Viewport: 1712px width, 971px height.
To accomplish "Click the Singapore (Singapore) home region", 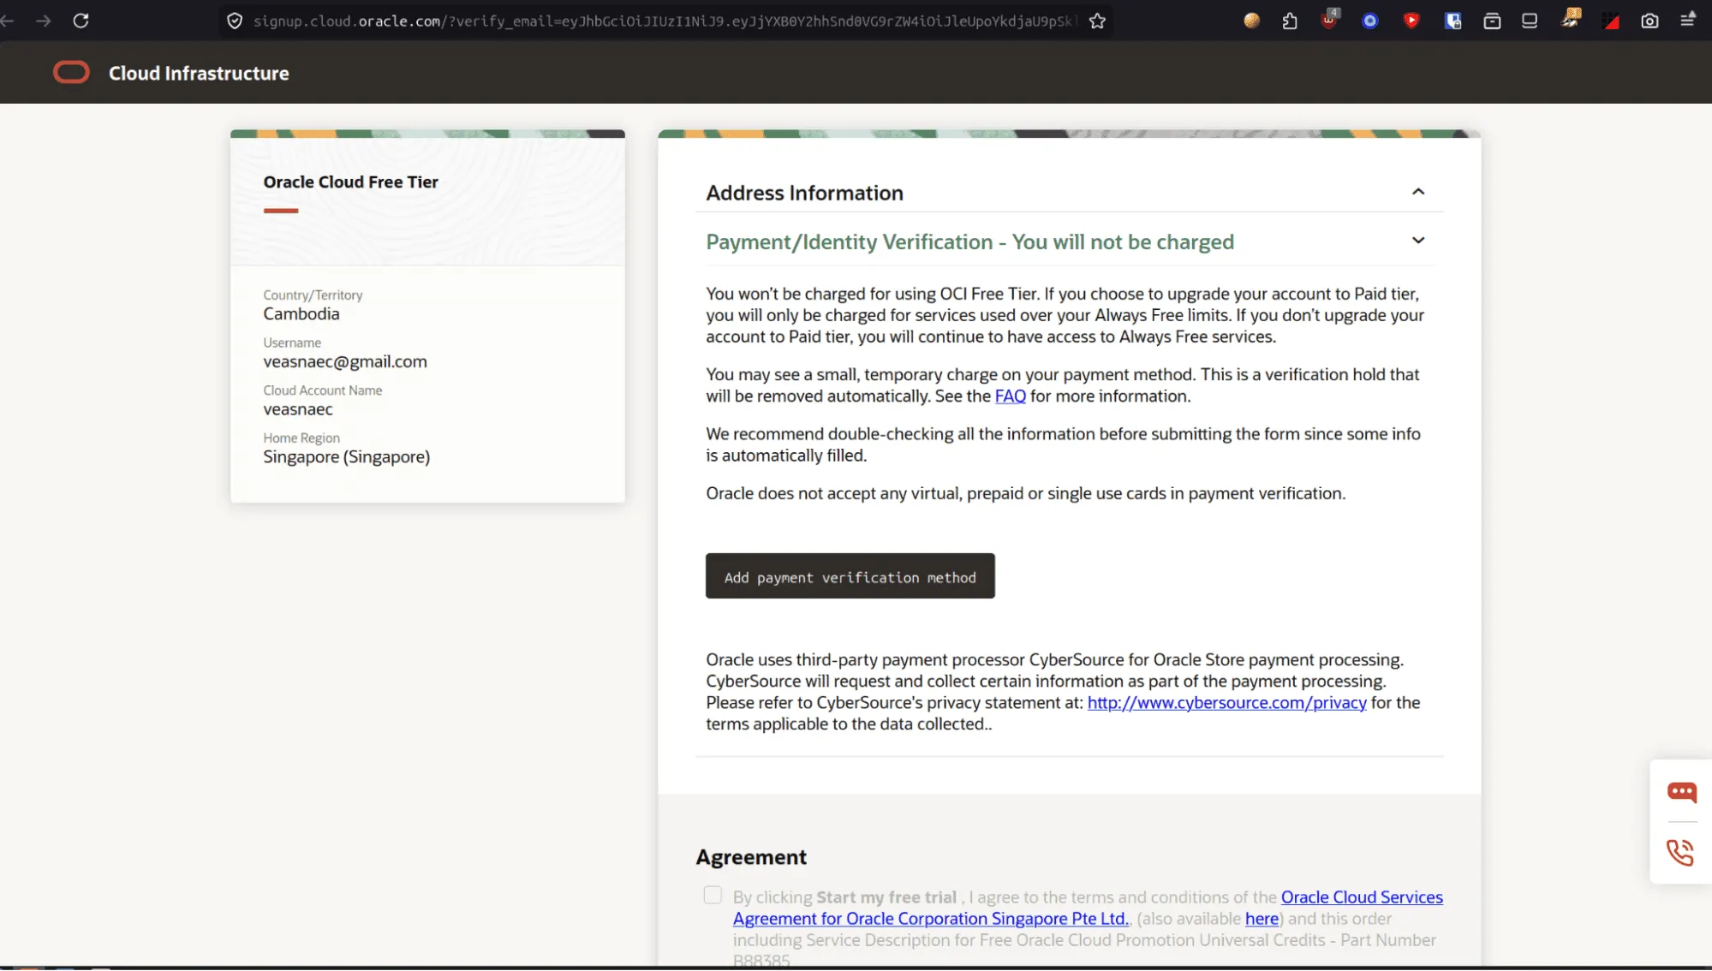I will click(x=347, y=457).
